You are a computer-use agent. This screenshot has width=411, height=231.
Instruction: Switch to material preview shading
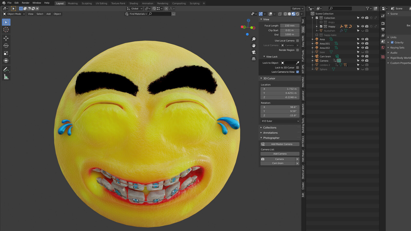click(x=293, y=14)
